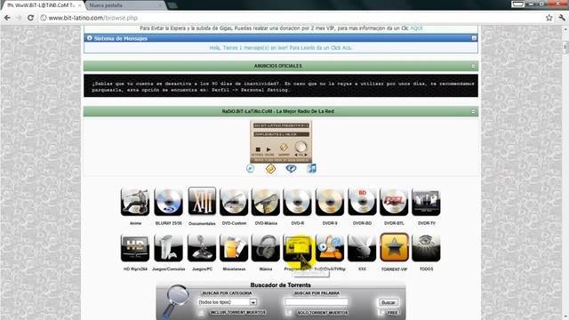This screenshot has width=569, height=320.
Task: Open the Documentales category icon
Action: tap(202, 202)
